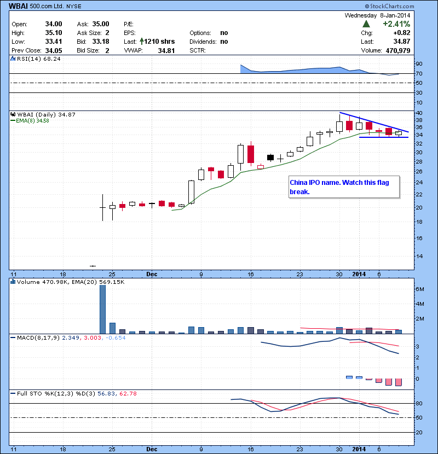Image resolution: width=438 pixels, height=454 pixels.
Task: Click the 2014 label on the bottom date axis
Action: coord(359,449)
